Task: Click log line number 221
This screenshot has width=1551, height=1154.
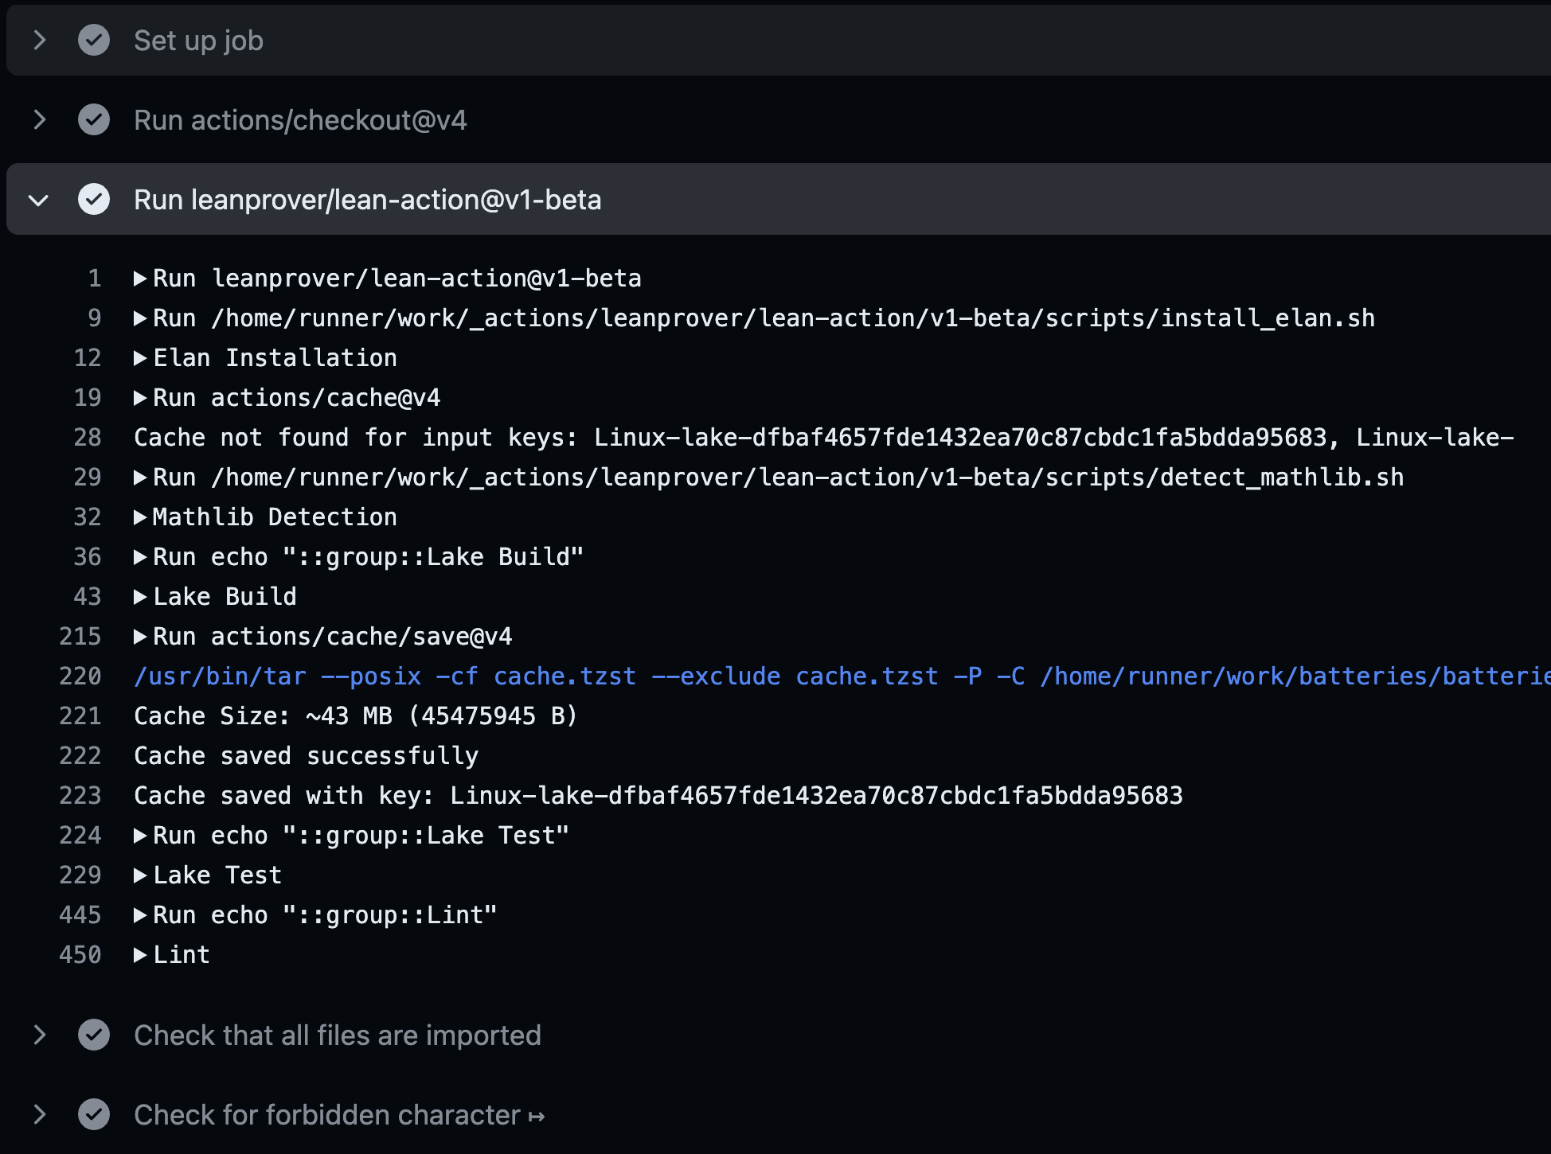Action: (80, 716)
